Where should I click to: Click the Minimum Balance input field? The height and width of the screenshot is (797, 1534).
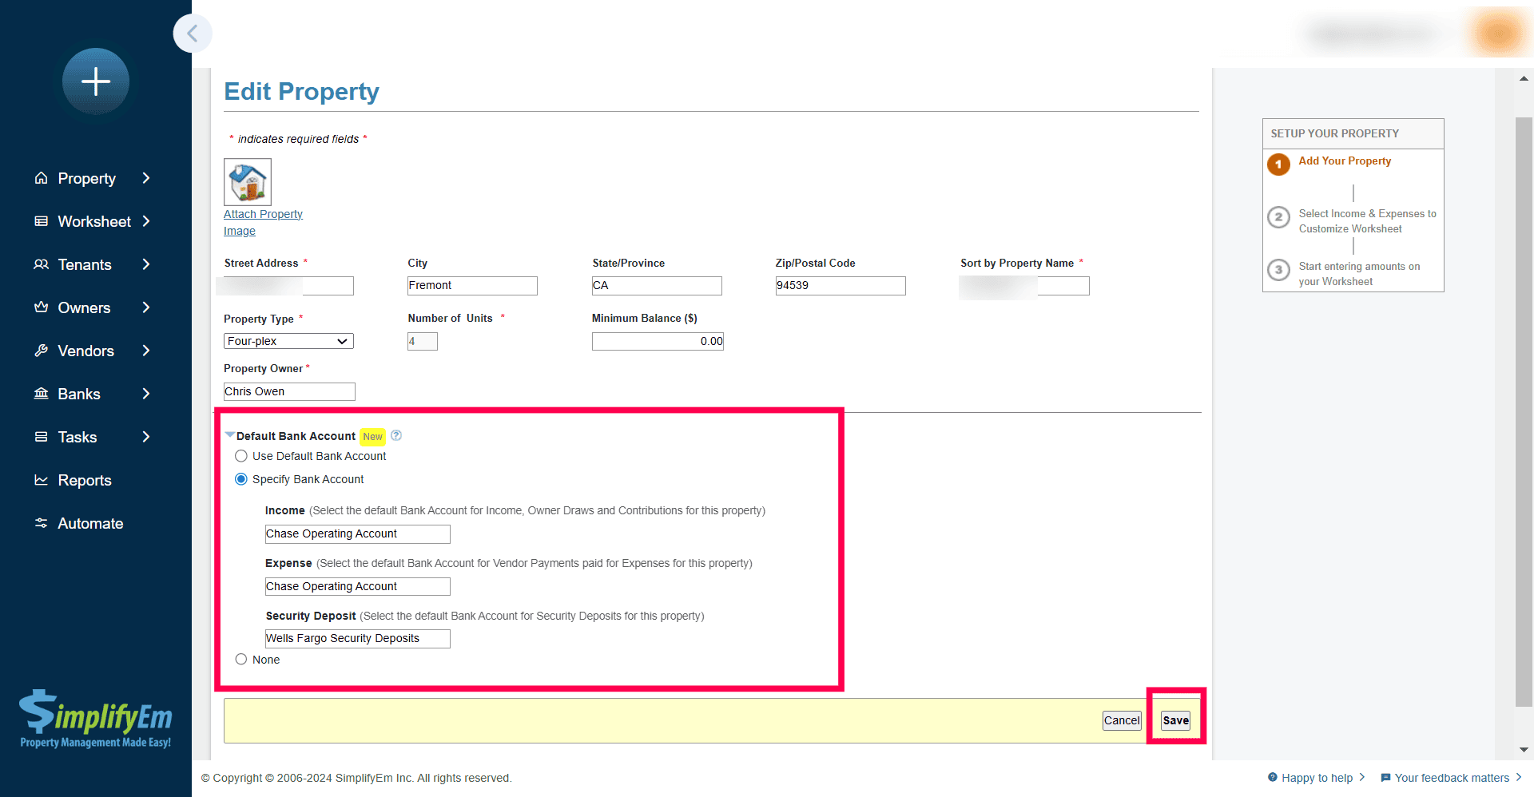click(x=658, y=341)
